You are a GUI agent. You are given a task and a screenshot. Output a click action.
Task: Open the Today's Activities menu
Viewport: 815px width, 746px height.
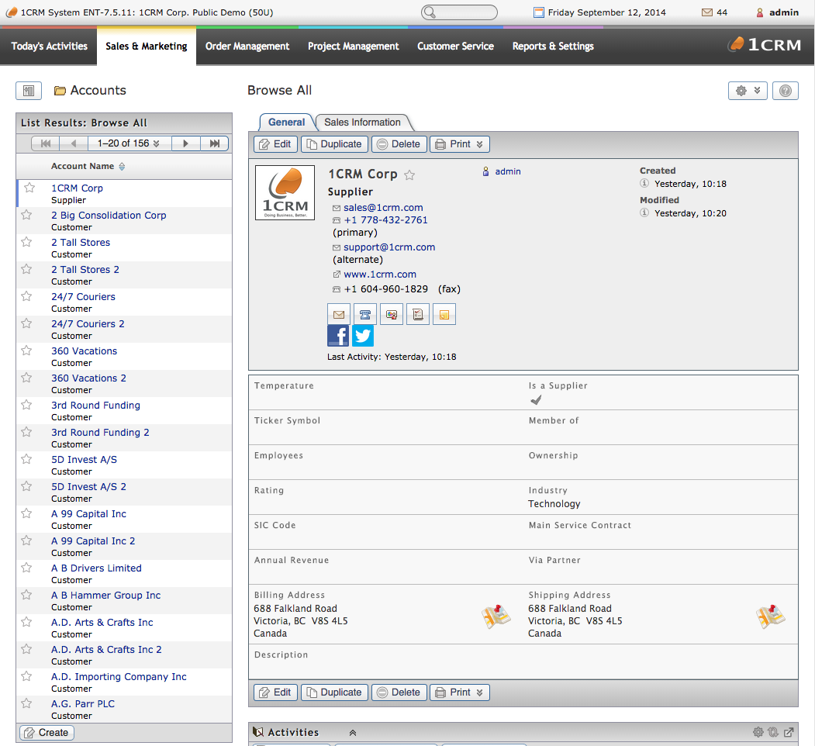pos(49,47)
